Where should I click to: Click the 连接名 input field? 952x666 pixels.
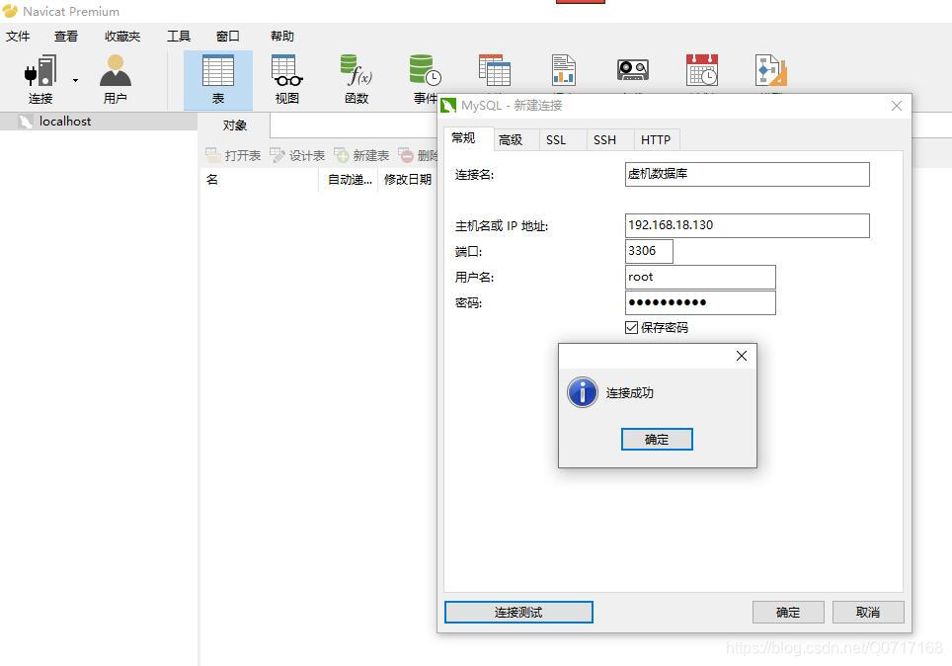(x=747, y=174)
